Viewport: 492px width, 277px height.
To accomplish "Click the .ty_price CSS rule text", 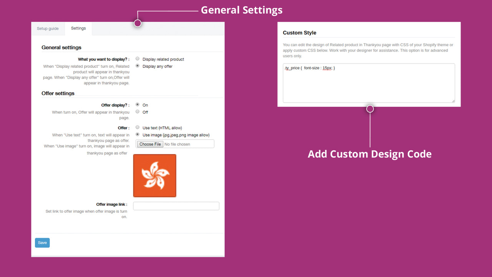I will (309, 68).
